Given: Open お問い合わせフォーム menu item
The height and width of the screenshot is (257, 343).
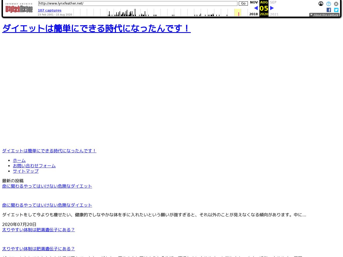Looking at the screenshot, I should [34, 166].
